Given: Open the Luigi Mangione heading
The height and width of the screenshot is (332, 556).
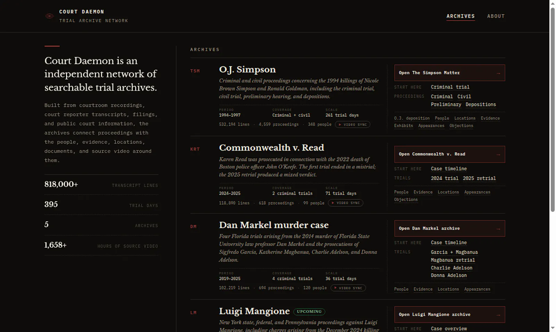Looking at the screenshot, I should pos(254,311).
